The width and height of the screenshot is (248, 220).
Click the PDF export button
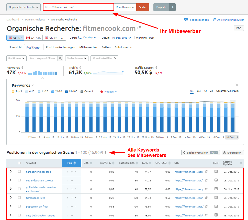point(239,28)
